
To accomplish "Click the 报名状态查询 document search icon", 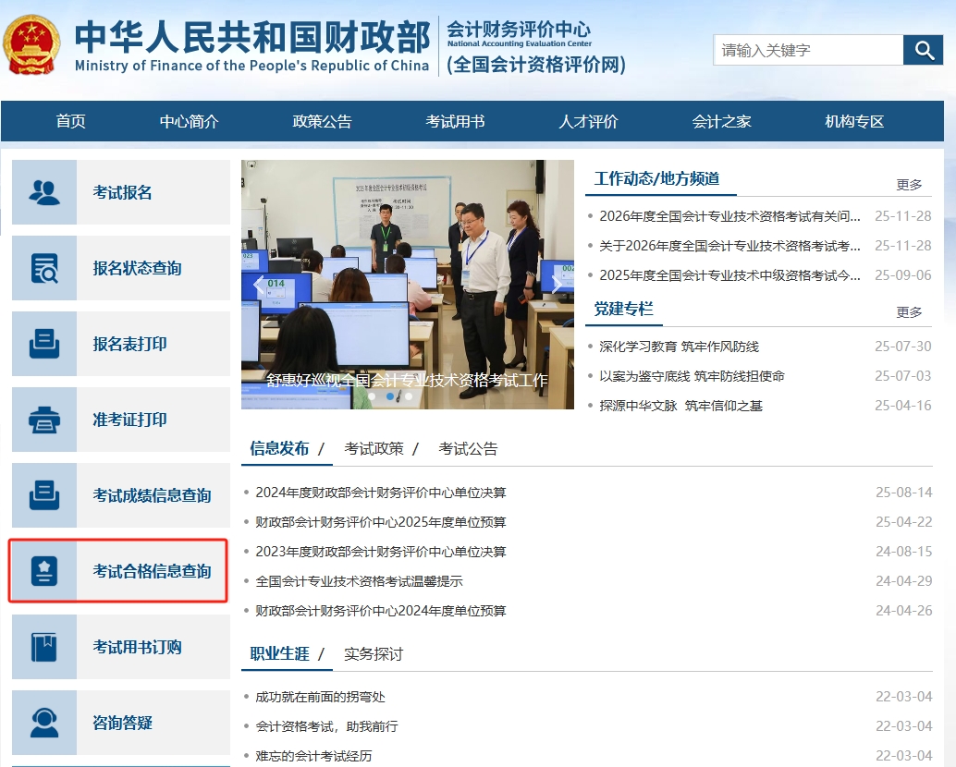I will pyautogui.click(x=44, y=268).
